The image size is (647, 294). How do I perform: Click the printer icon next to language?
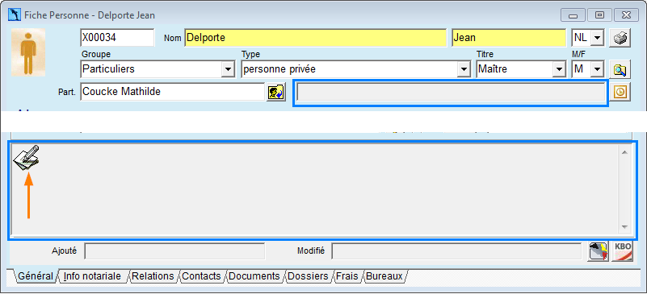pyautogui.click(x=620, y=38)
